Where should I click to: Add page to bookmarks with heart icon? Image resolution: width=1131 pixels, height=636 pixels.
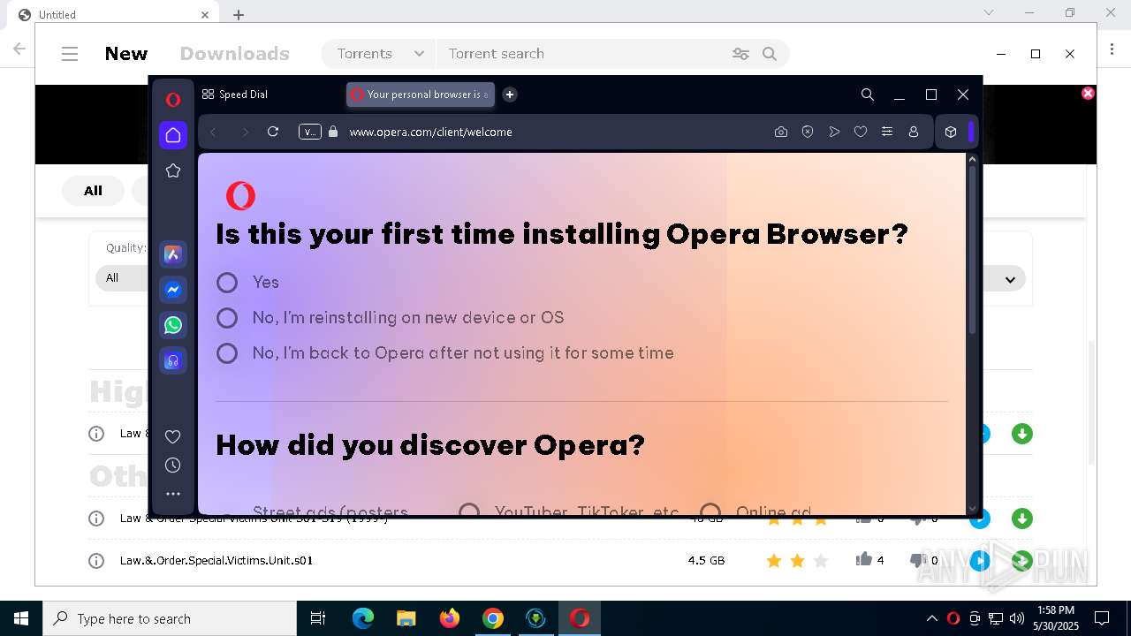tap(861, 132)
